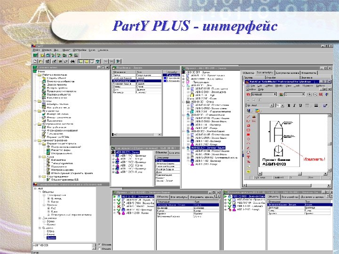Toggle expander beside АБВ-01-001 - Стена
This screenshot has width=339, height=254.
point(183,102)
